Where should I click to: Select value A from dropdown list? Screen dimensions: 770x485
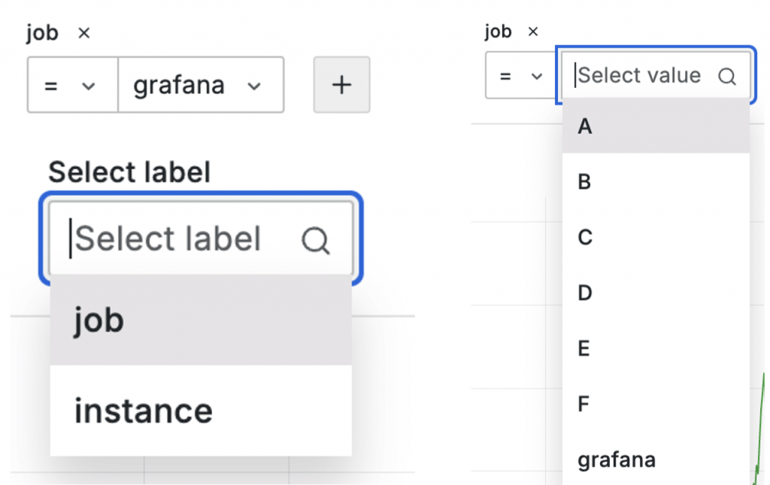(x=656, y=126)
